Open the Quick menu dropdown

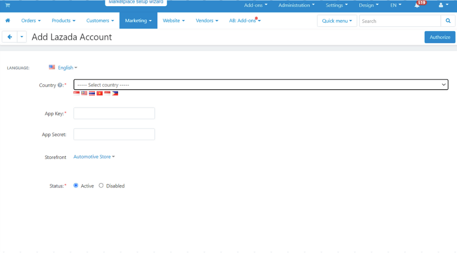337,21
